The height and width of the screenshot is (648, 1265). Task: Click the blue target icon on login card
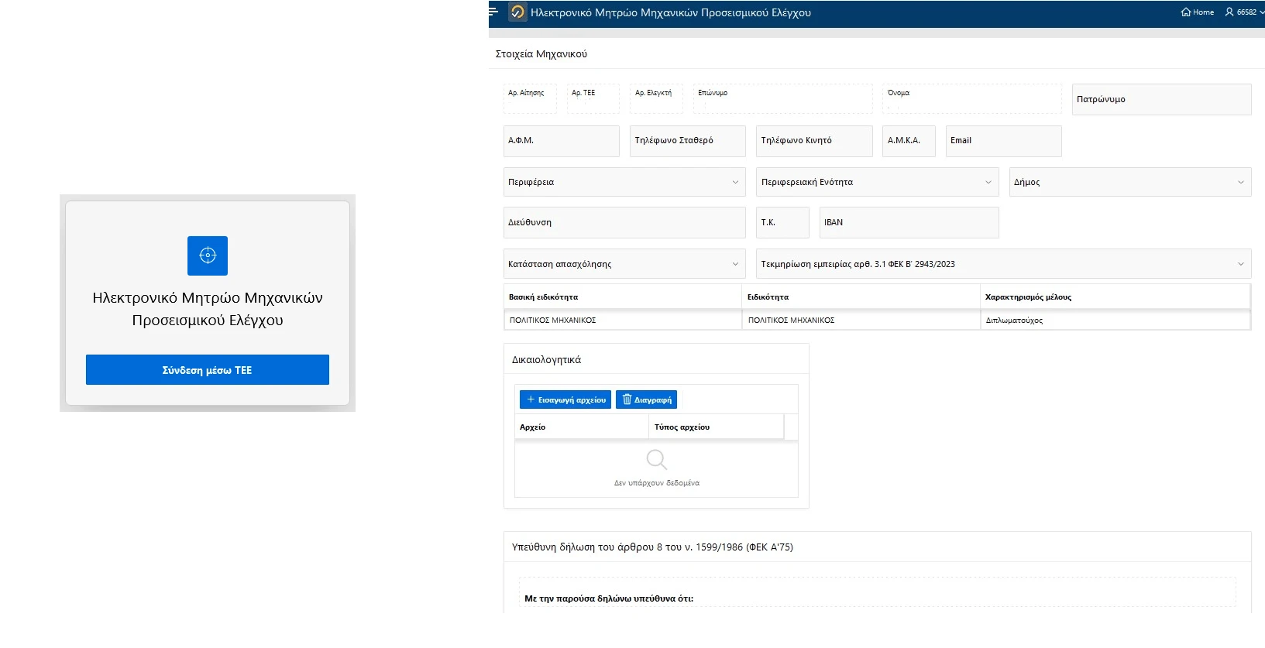(x=208, y=255)
